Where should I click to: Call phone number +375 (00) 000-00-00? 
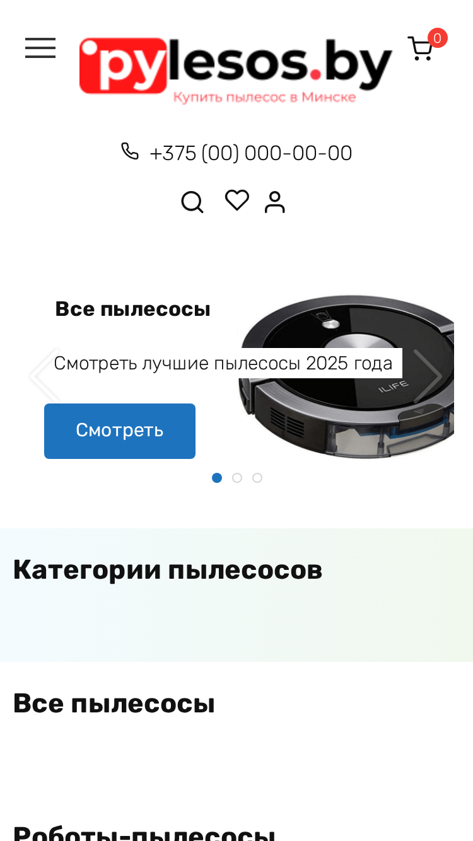click(251, 153)
